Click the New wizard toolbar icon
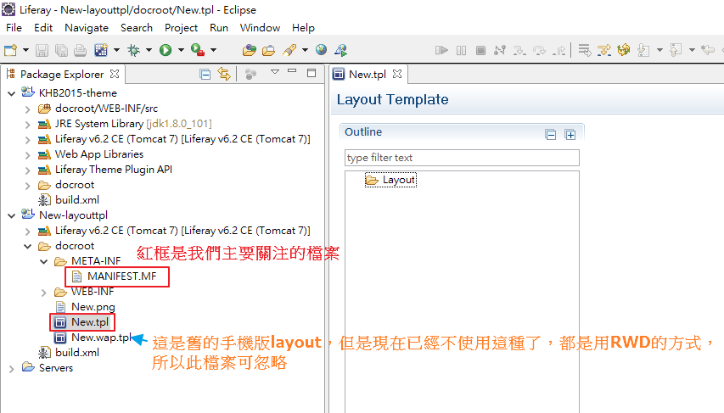 click(10, 50)
